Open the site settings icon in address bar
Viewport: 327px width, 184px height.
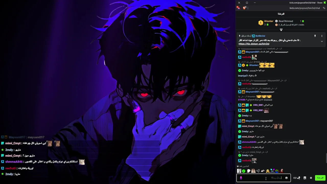click(324, 8)
